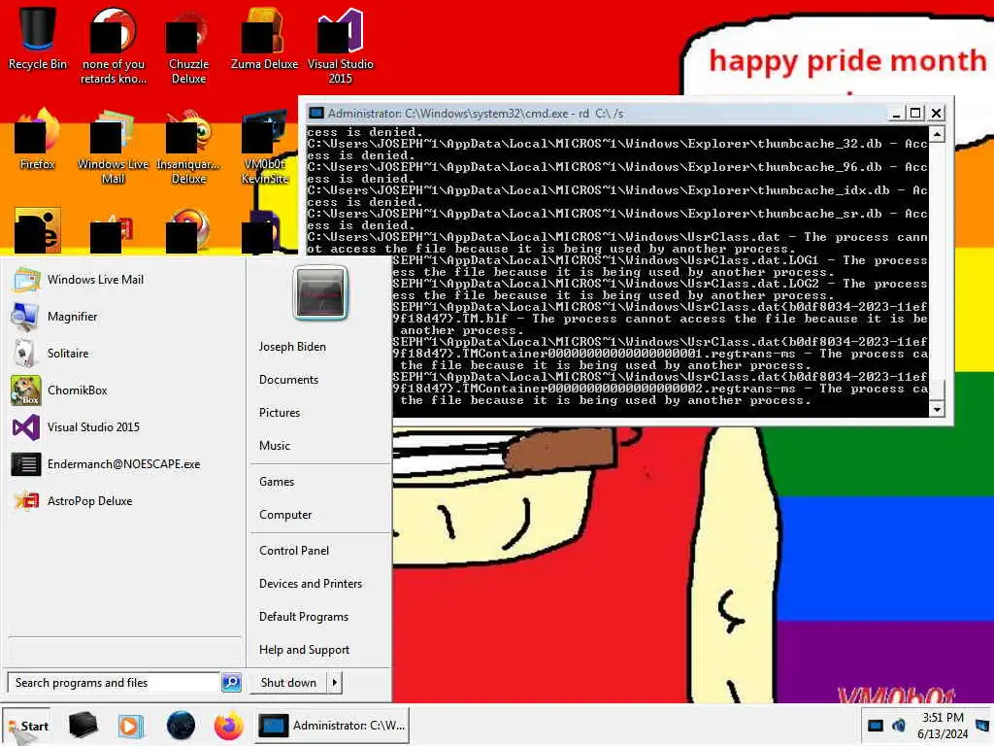This screenshot has height=746, width=994.
Task: Click cmd scrollbar up arrow
Action: click(x=937, y=134)
